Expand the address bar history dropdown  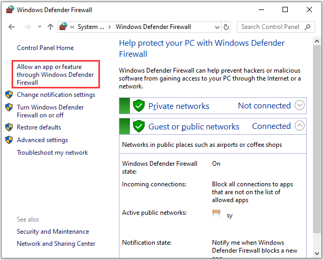(217, 27)
